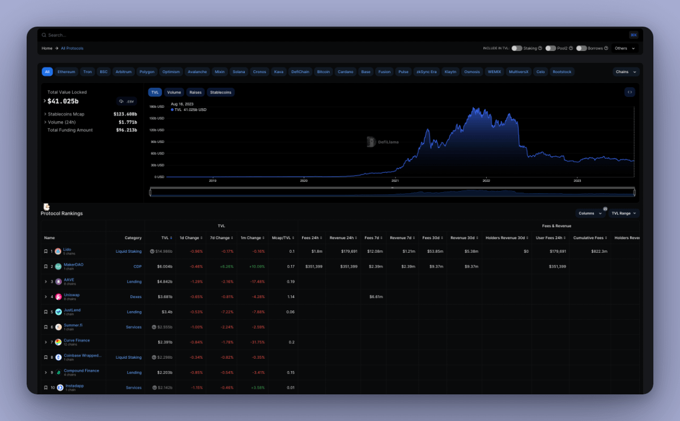Open the Columns dropdown

(590, 213)
